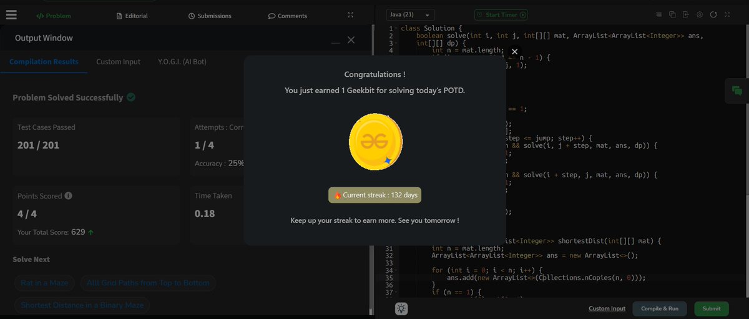Click the Accuracy : 25% text
This screenshot has width=749, height=319.
point(219,164)
